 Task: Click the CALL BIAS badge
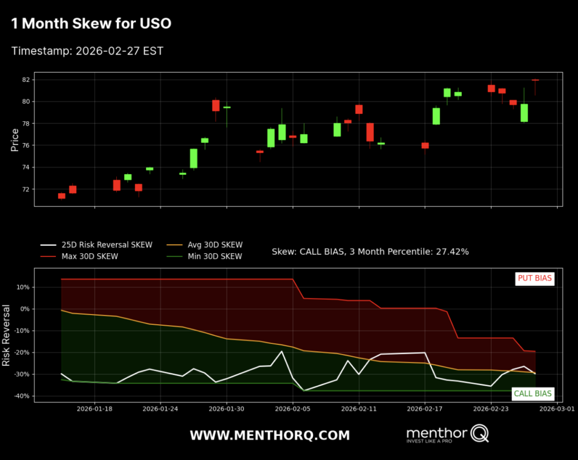pyautogui.click(x=532, y=393)
